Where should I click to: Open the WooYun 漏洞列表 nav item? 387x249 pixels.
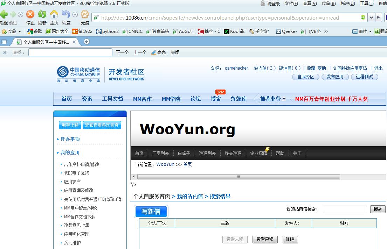[207, 153]
